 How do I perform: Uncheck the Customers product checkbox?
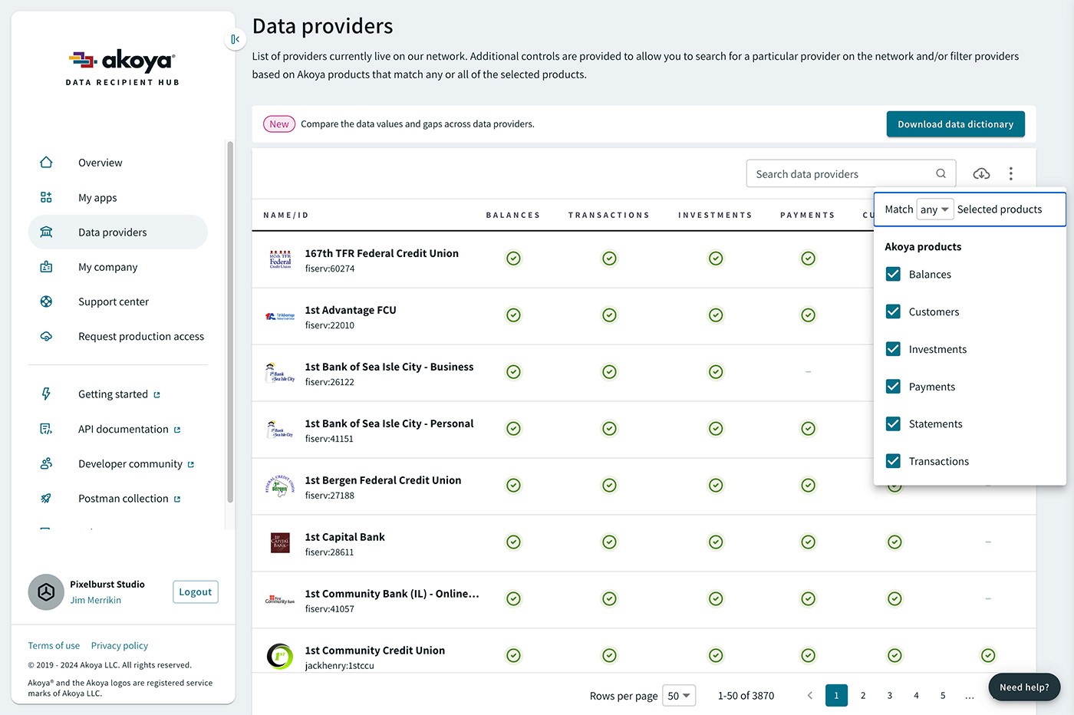point(893,311)
